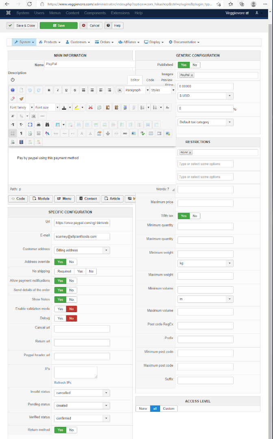The width and height of the screenshot is (273, 439).
Task: Set Return method to No
Action: coord(71,430)
